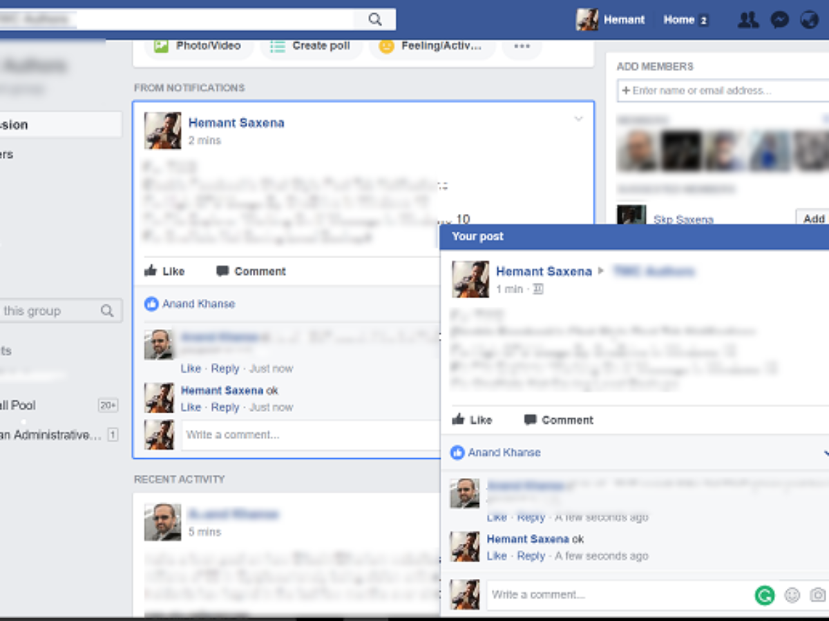829x621 pixels.
Task: Like the post posted 2 mins ago
Action: click(x=164, y=271)
